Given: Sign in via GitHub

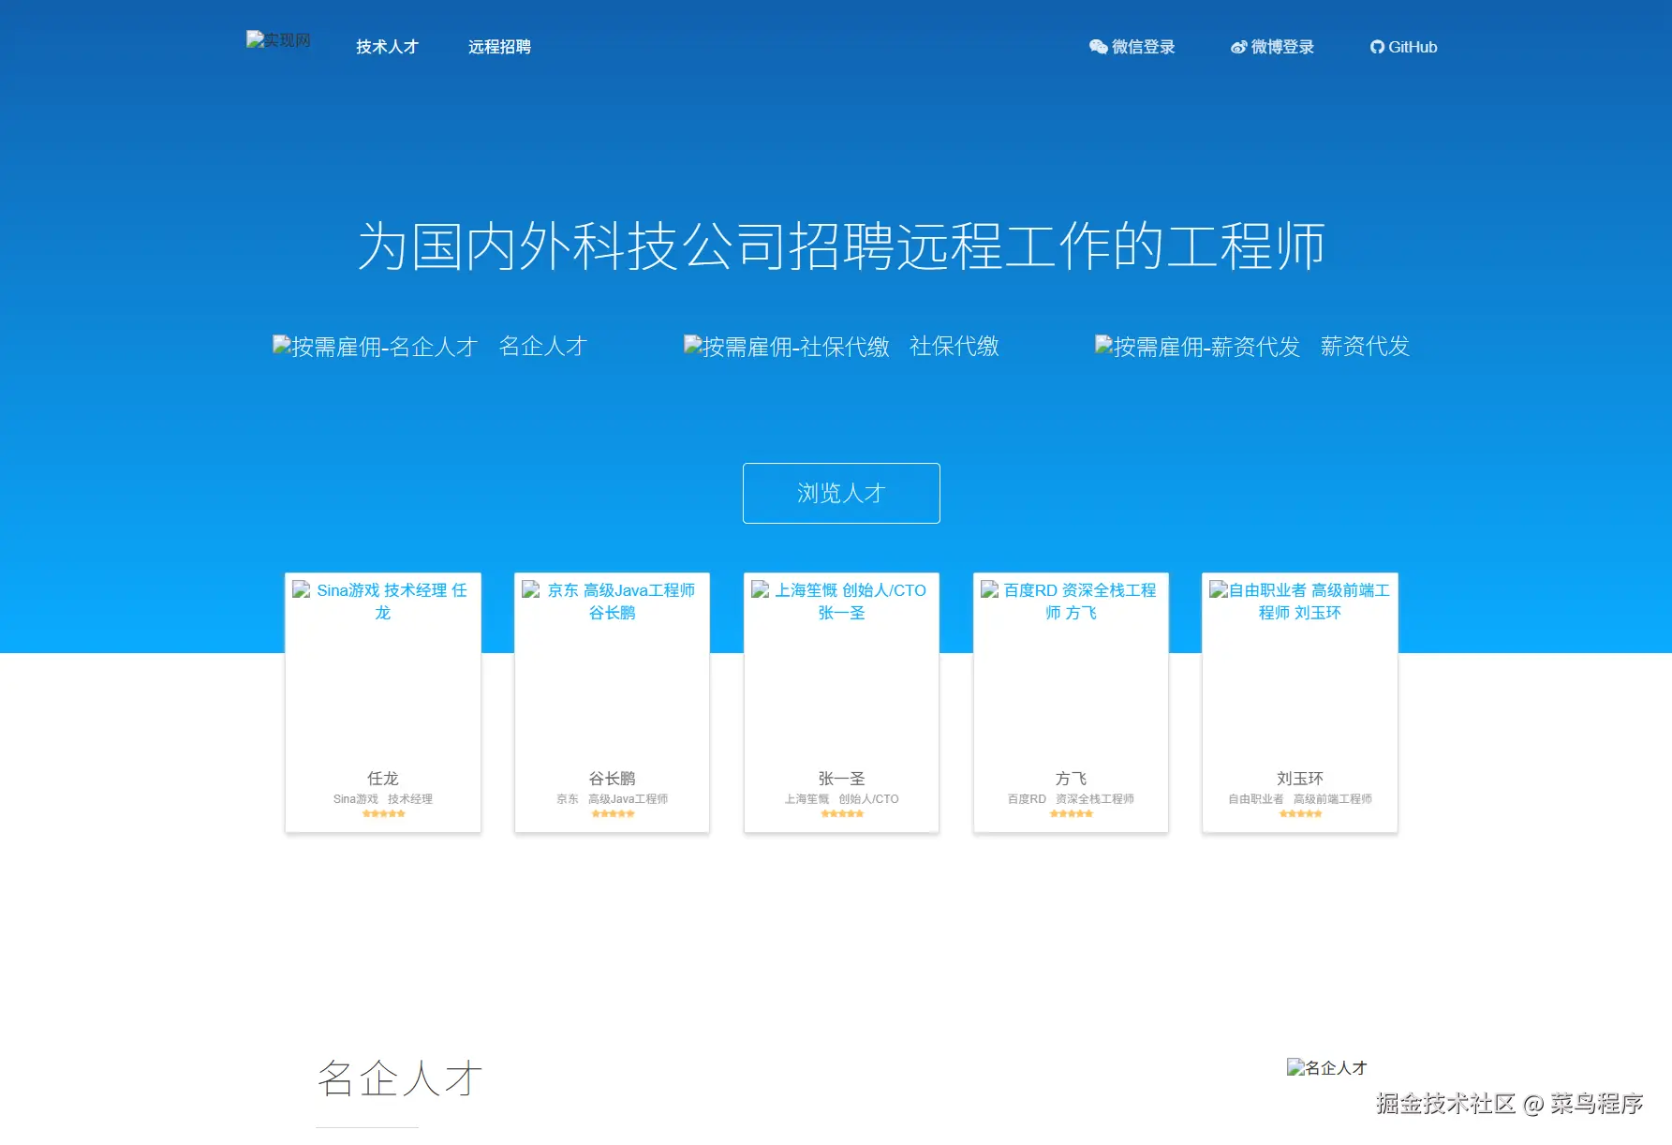Looking at the screenshot, I should [1403, 47].
